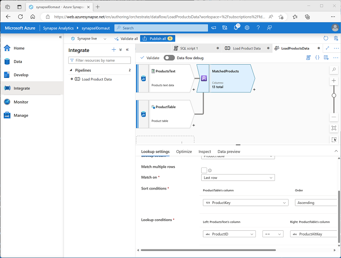Collapse the left navigation sidebar
The image size is (341, 258).
coord(60,37)
